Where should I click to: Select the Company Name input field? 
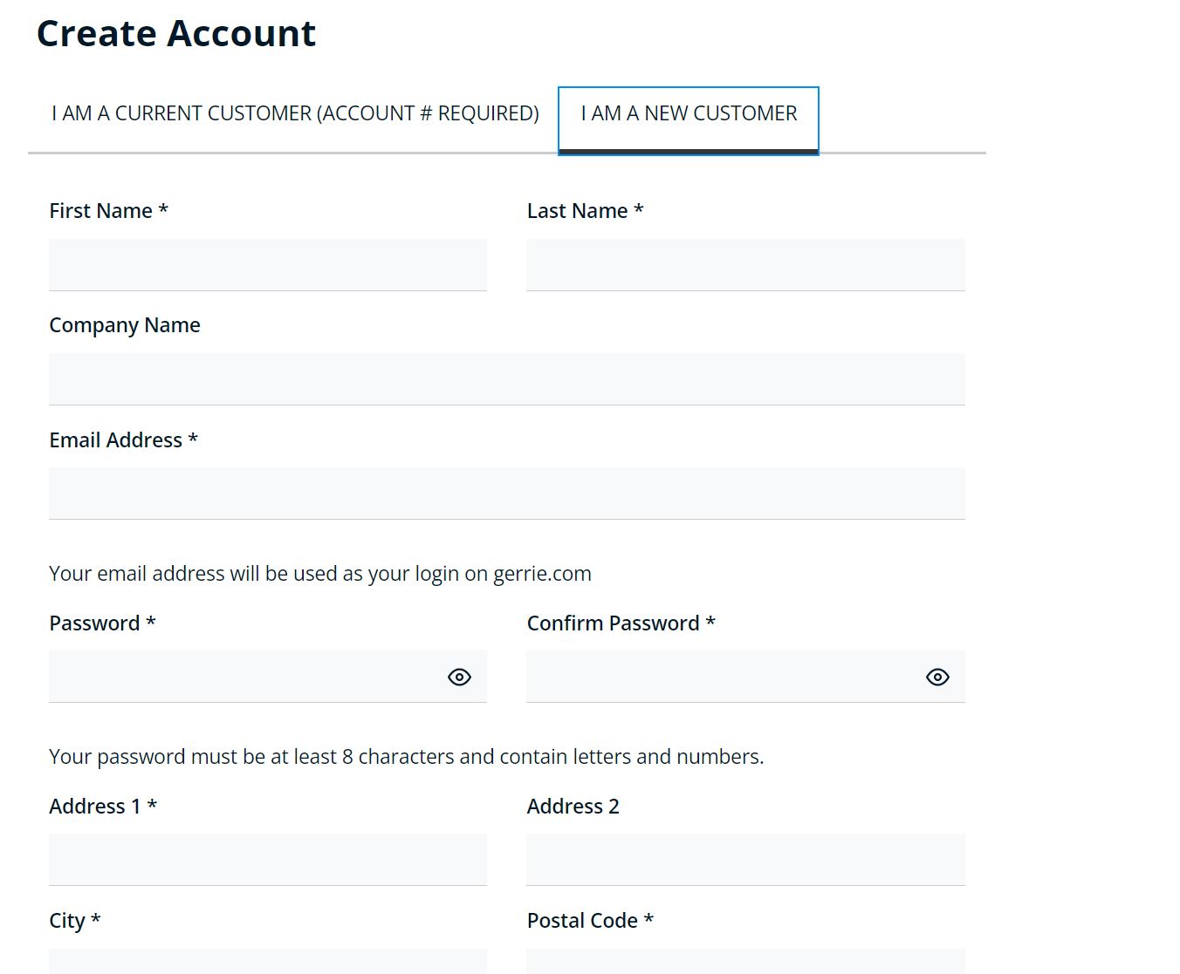(507, 379)
